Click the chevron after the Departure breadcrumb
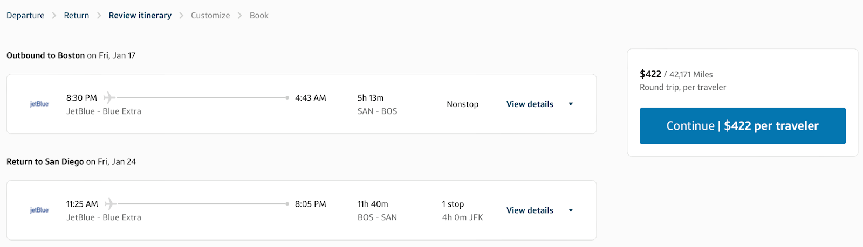The height and width of the screenshot is (247, 863). click(x=54, y=16)
